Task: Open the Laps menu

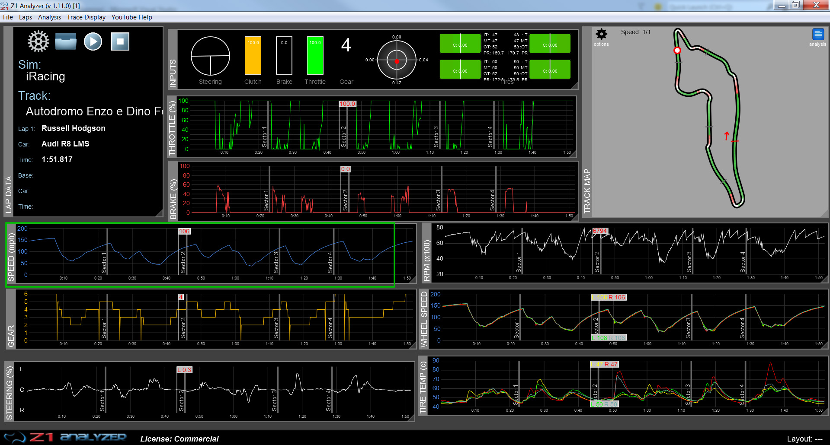Action: 26,17
